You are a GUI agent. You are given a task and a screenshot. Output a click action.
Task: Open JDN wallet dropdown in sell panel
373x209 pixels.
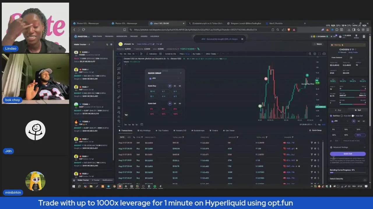point(340,121)
